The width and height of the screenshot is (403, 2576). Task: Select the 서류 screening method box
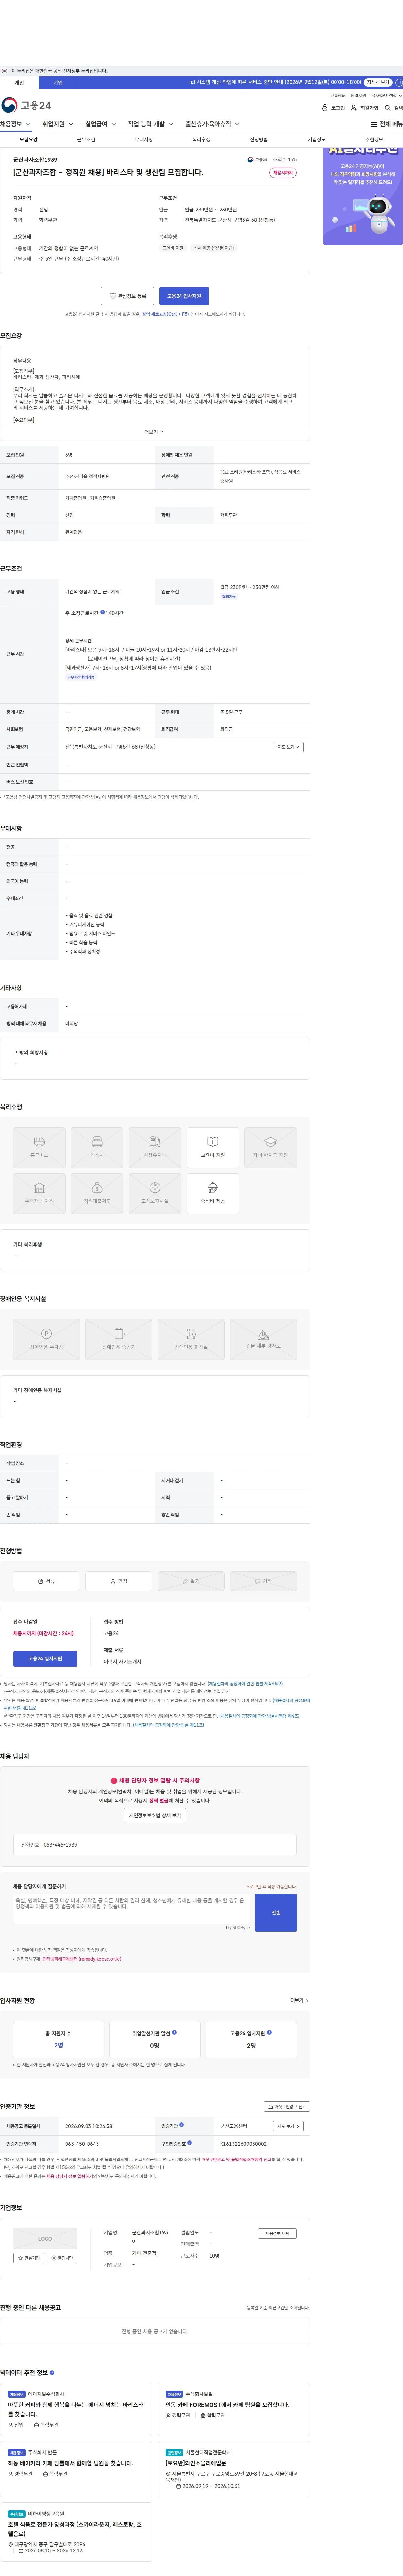(x=46, y=1581)
